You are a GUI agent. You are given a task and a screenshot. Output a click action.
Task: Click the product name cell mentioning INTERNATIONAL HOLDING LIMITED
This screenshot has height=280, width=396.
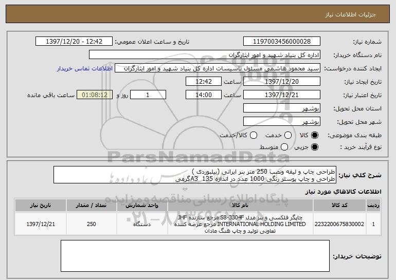pyautogui.click(x=240, y=224)
